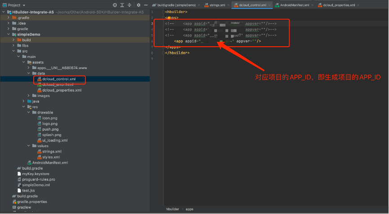This screenshot has width=389, height=214.
Task: Click the hbuilder breadcrumb at editor bottom
Action: click(x=172, y=209)
